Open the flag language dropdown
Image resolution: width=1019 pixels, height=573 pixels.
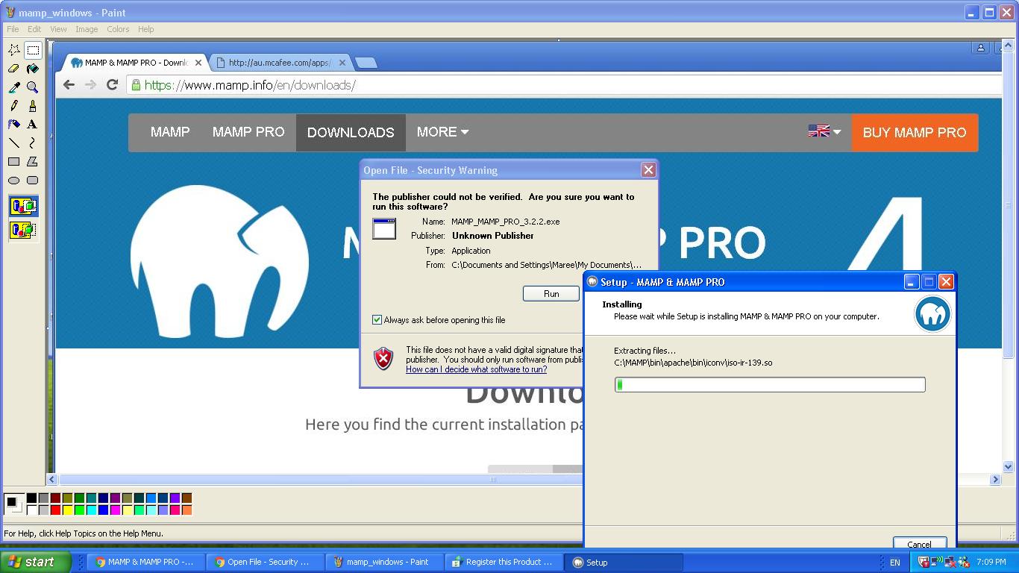(824, 131)
